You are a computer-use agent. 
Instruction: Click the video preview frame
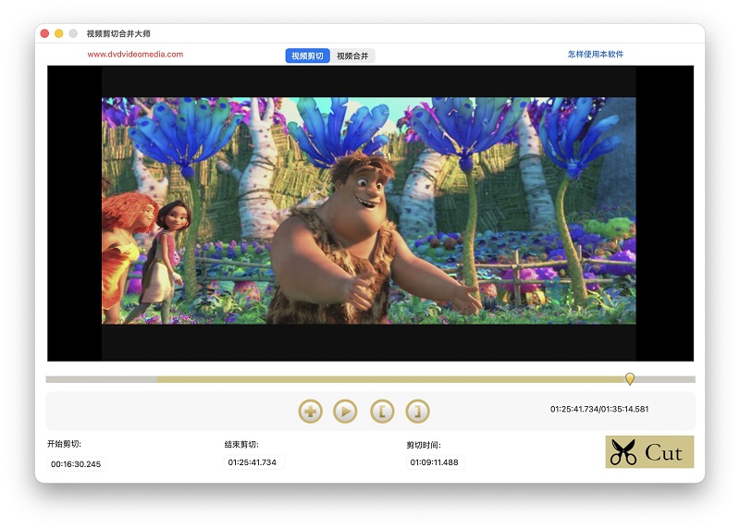click(370, 214)
